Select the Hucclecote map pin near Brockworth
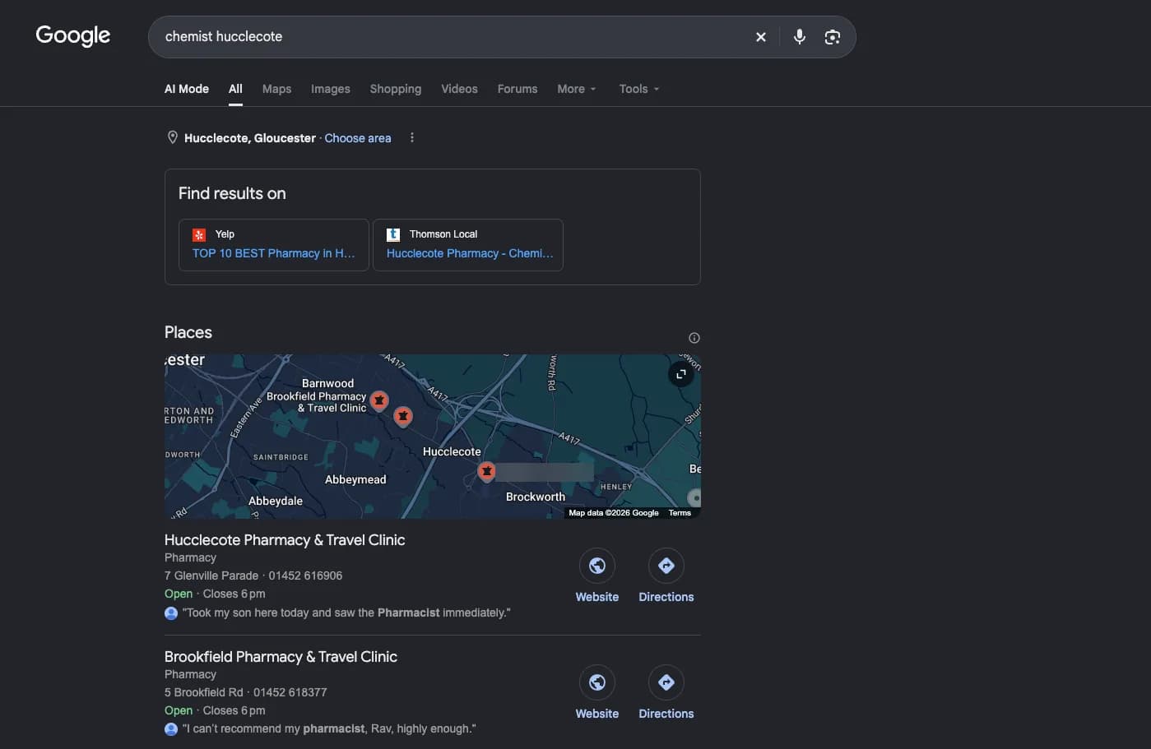This screenshot has height=749, width=1151. 487,472
